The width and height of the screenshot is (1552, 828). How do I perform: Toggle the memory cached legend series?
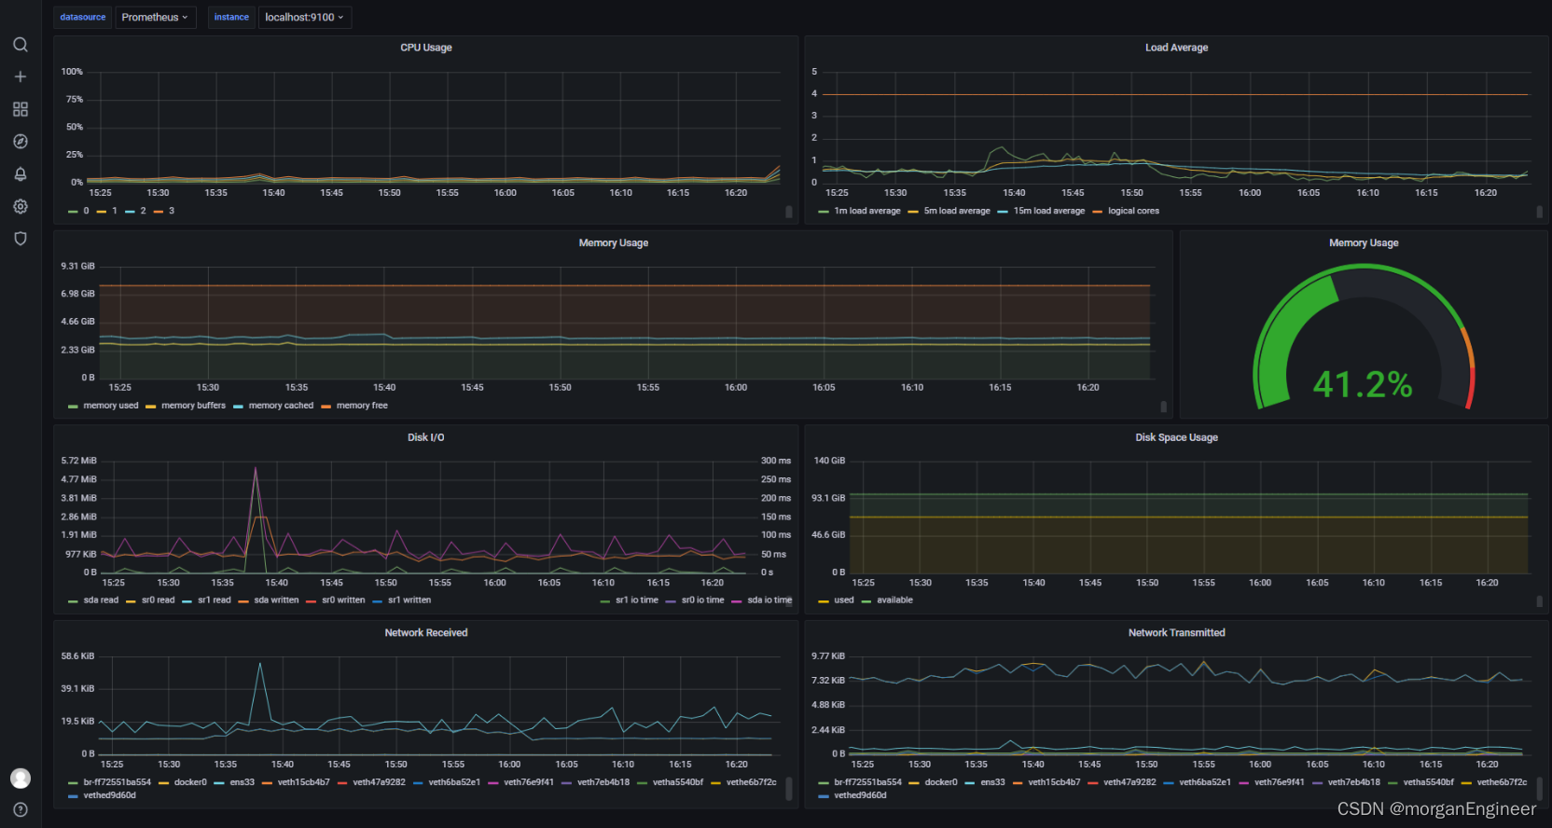pos(281,406)
